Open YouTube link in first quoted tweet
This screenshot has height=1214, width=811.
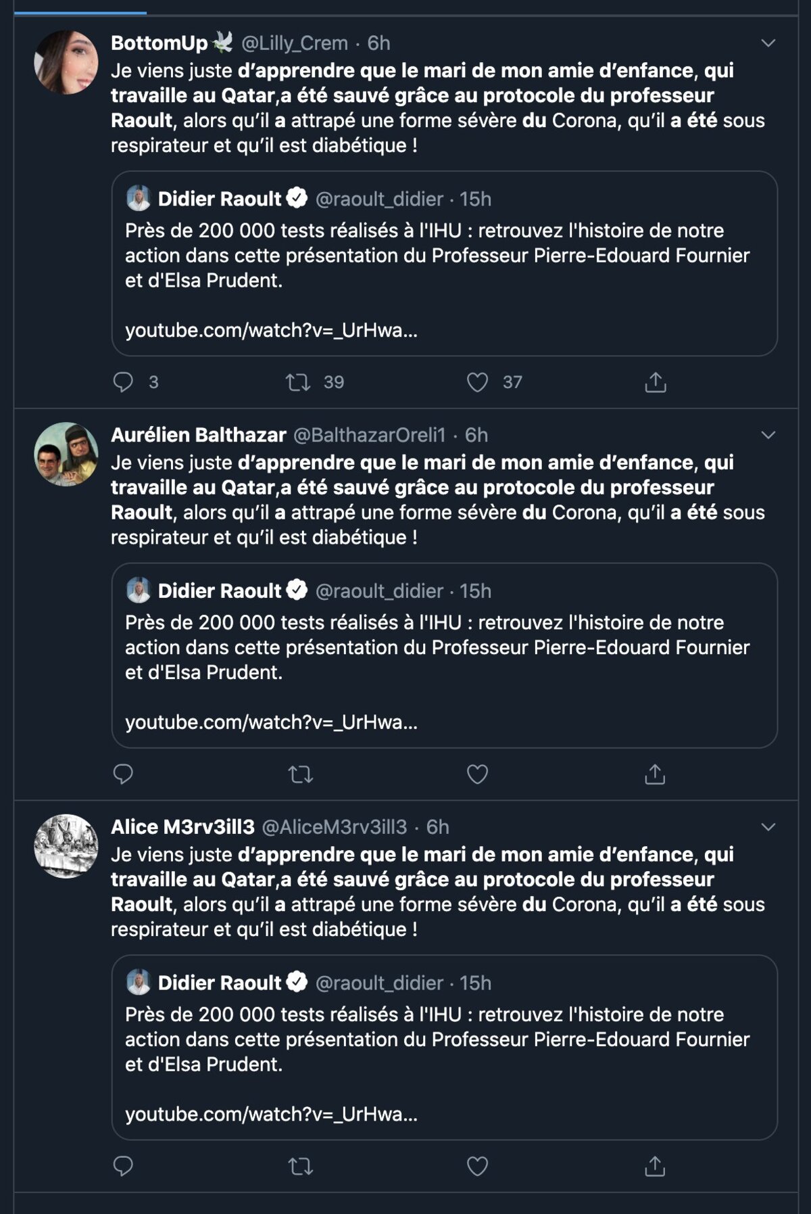(x=271, y=331)
